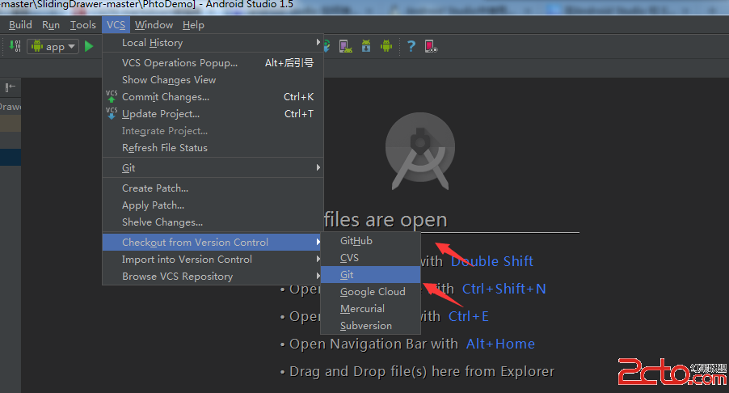Open the SDK Manager icon
This screenshot has width=729, height=393.
click(x=366, y=46)
